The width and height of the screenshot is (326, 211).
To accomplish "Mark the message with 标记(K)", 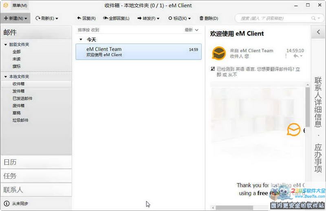I will [x=178, y=18].
